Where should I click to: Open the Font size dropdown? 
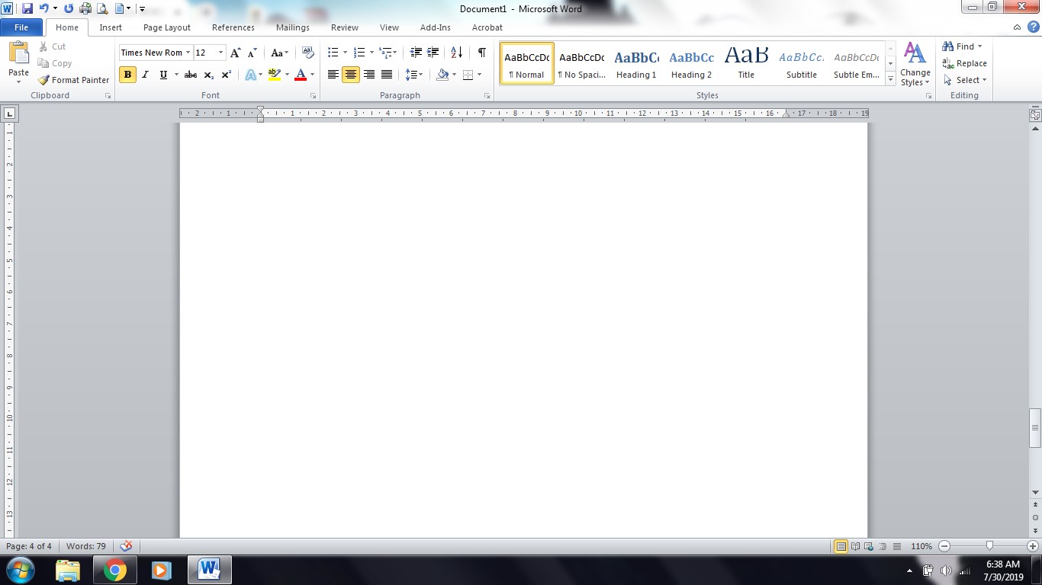(220, 53)
